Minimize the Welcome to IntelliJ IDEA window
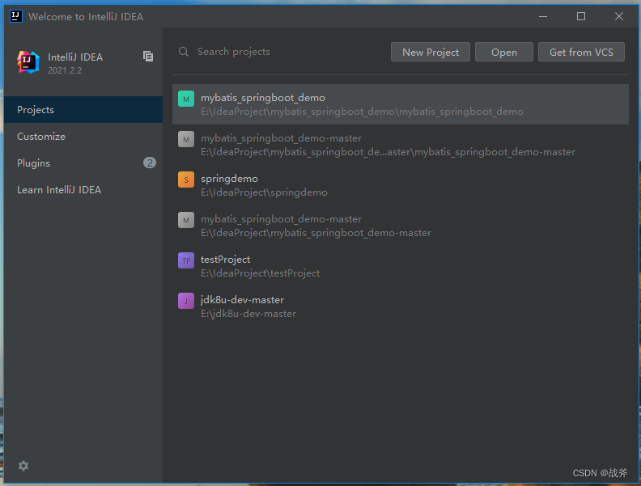The width and height of the screenshot is (641, 486). pyautogui.click(x=543, y=16)
